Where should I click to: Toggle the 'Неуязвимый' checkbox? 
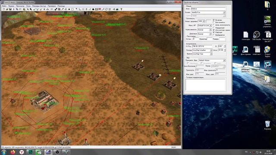pyautogui.click(x=214, y=28)
